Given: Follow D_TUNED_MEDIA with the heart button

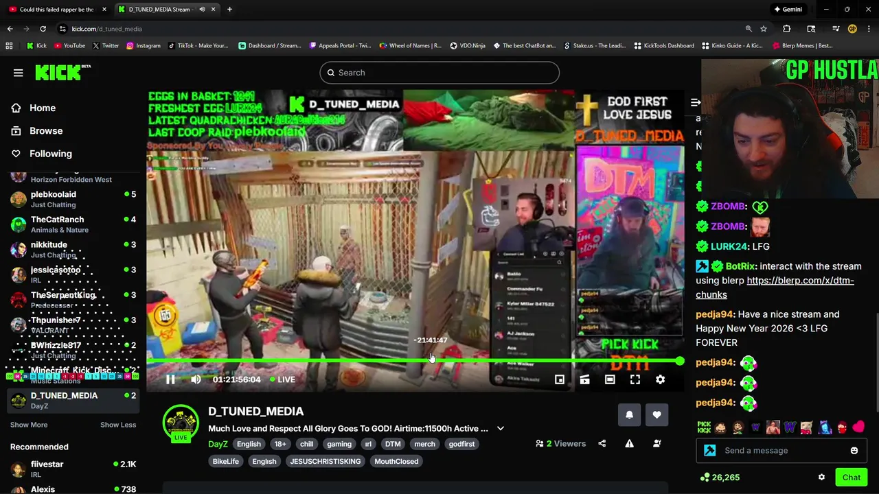Looking at the screenshot, I should point(657,414).
